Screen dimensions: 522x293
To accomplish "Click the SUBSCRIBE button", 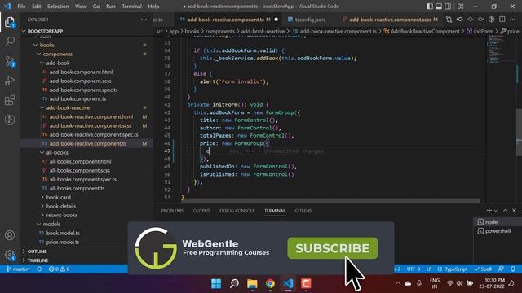I will point(333,248).
